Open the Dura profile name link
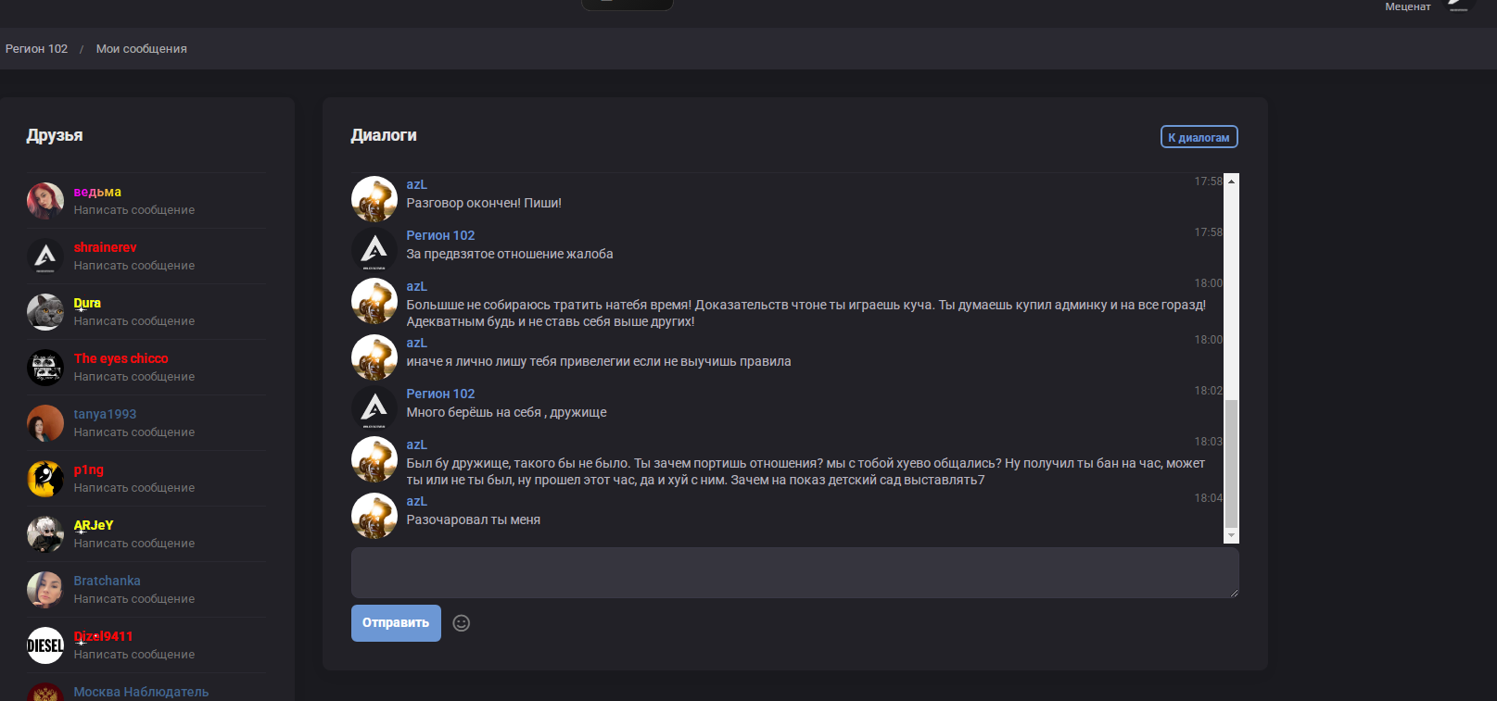The height and width of the screenshot is (701, 1497). (x=87, y=303)
